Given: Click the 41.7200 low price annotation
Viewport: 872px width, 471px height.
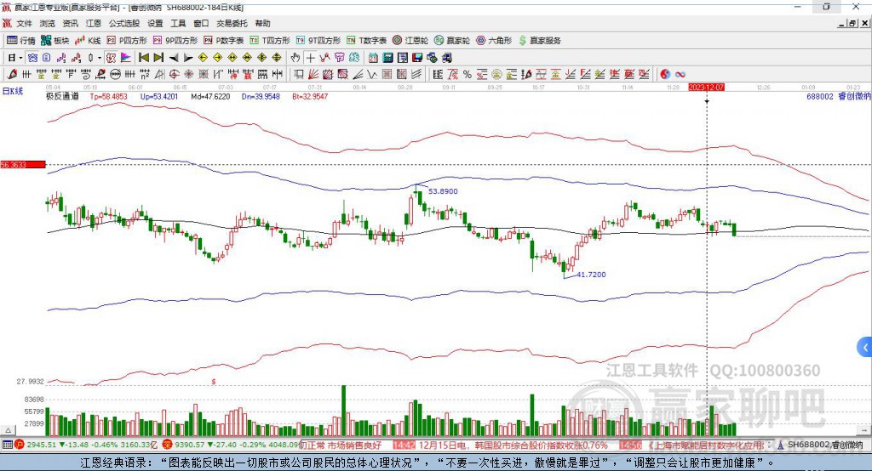Looking at the screenshot, I should click(591, 275).
